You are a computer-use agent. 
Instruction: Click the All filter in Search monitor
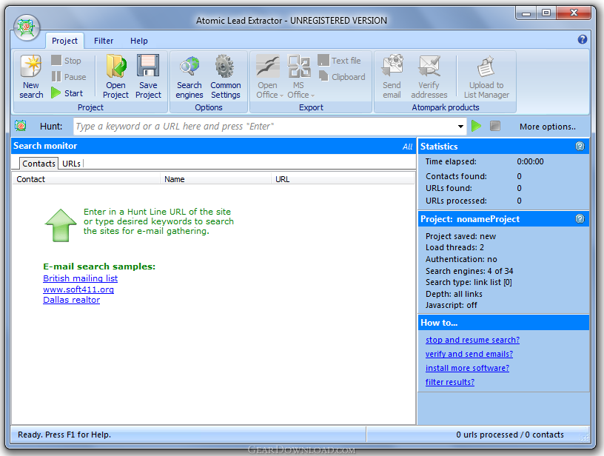click(407, 147)
